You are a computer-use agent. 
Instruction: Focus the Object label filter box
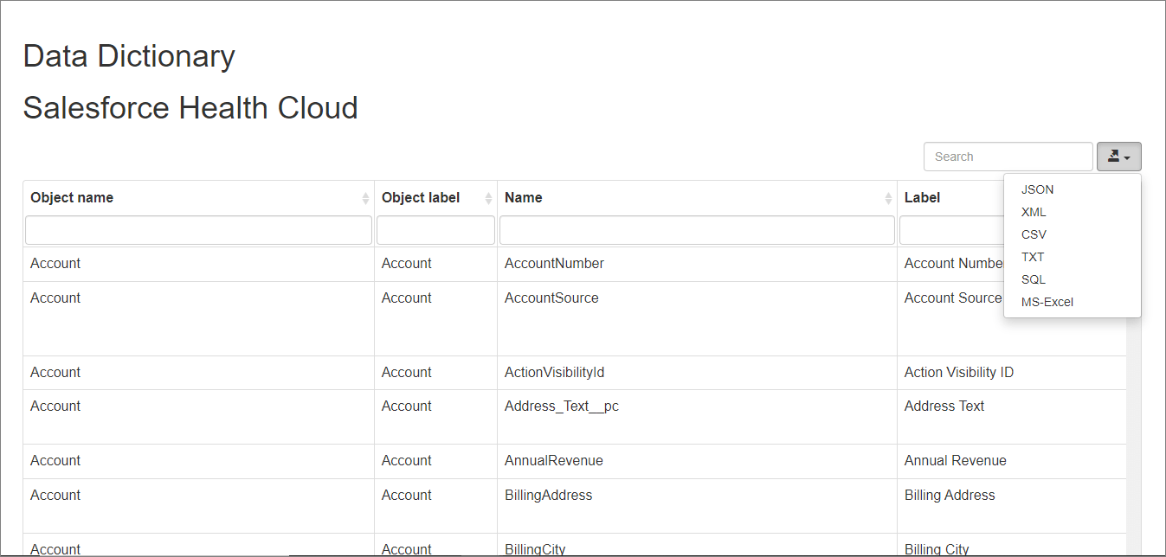click(435, 230)
